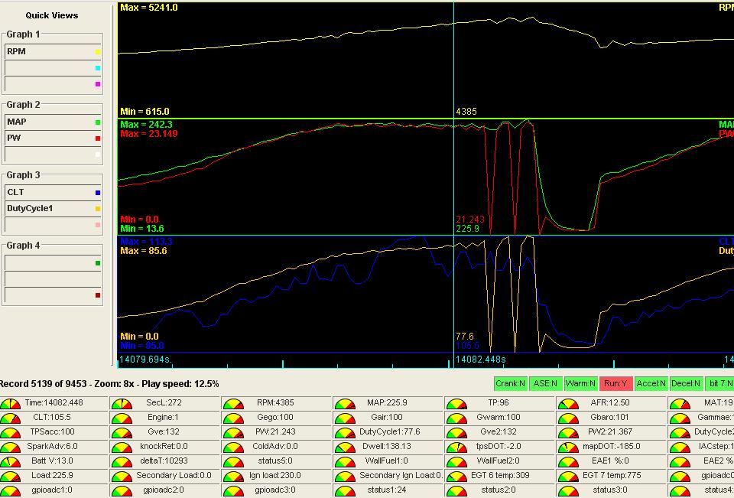This screenshot has width=734, height=498.
Task: Click the mapDOT:-185.0 gauge icon
Action: point(568,447)
